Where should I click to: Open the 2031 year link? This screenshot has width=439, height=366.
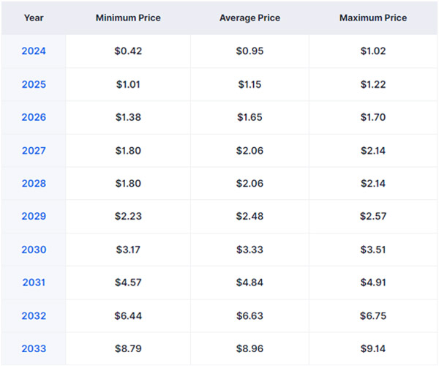tap(34, 283)
